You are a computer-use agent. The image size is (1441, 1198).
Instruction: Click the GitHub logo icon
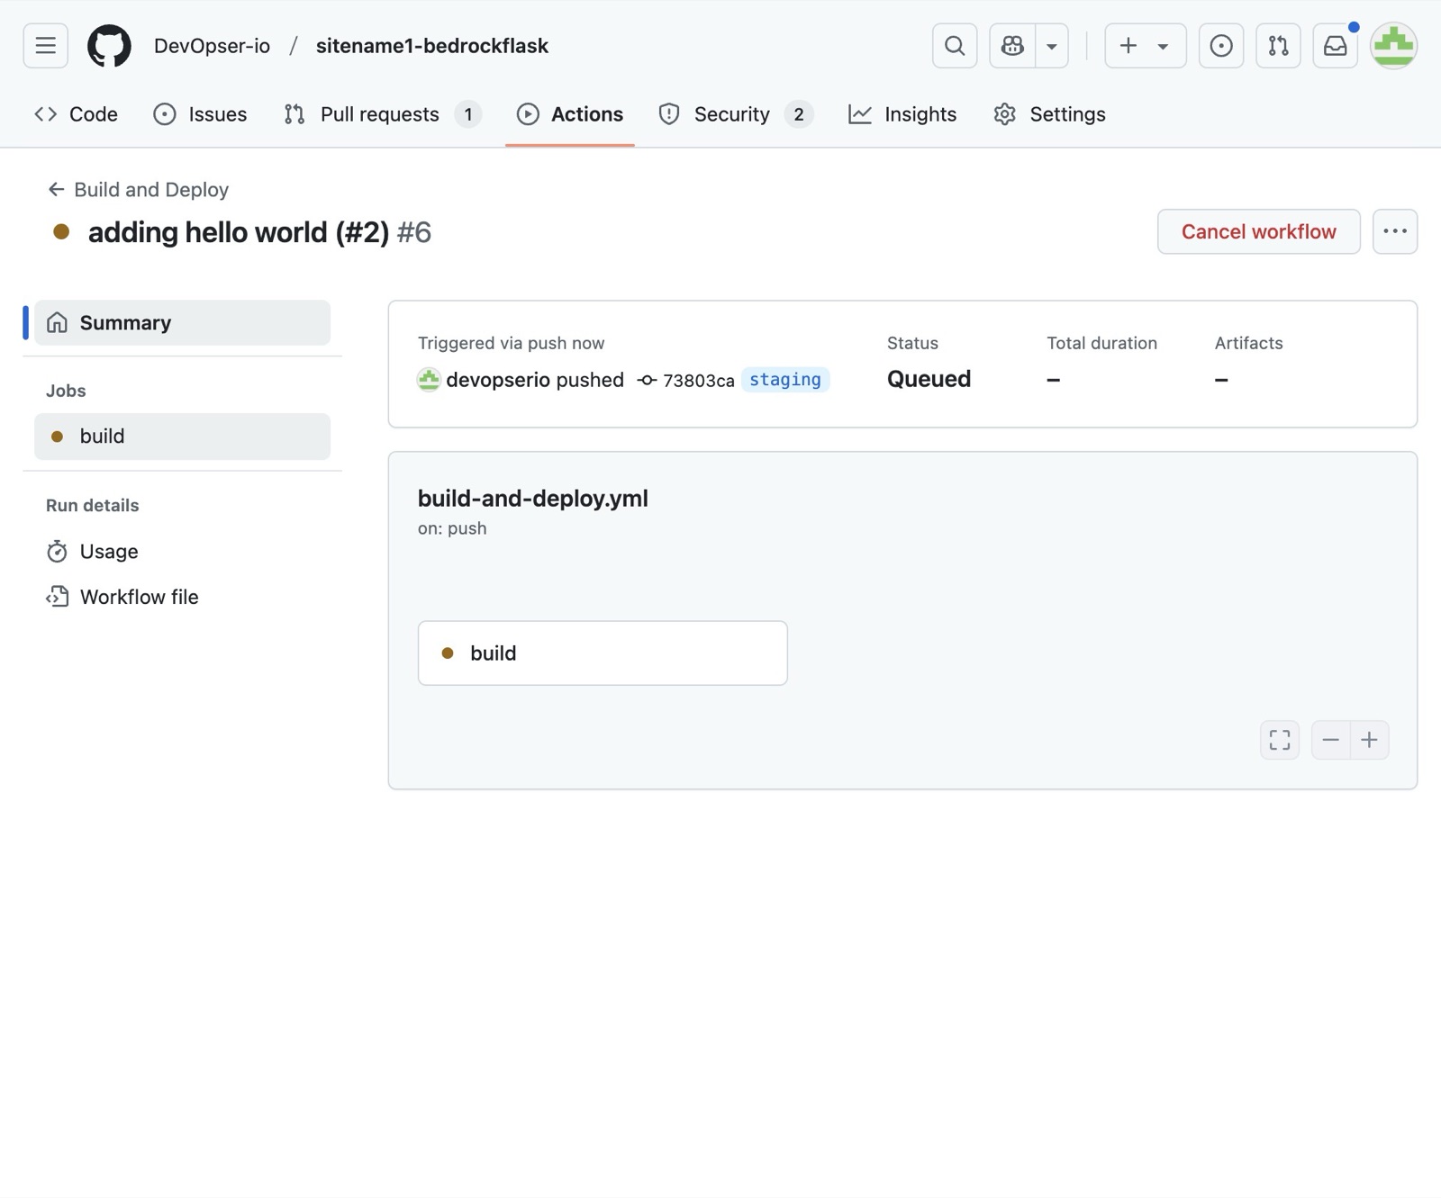[109, 46]
